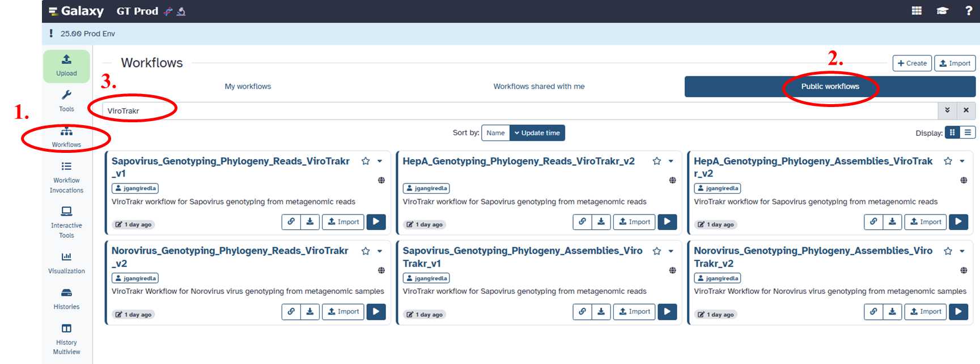
Task: Open Histories in the sidebar
Action: tap(66, 298)
